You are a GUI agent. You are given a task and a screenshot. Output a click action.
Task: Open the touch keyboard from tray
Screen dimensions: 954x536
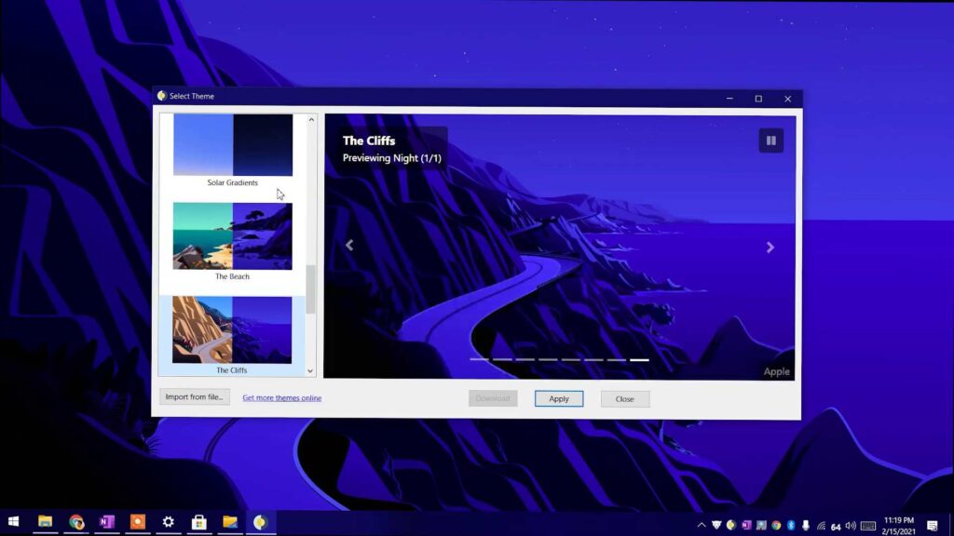click(x=868, y=526)
